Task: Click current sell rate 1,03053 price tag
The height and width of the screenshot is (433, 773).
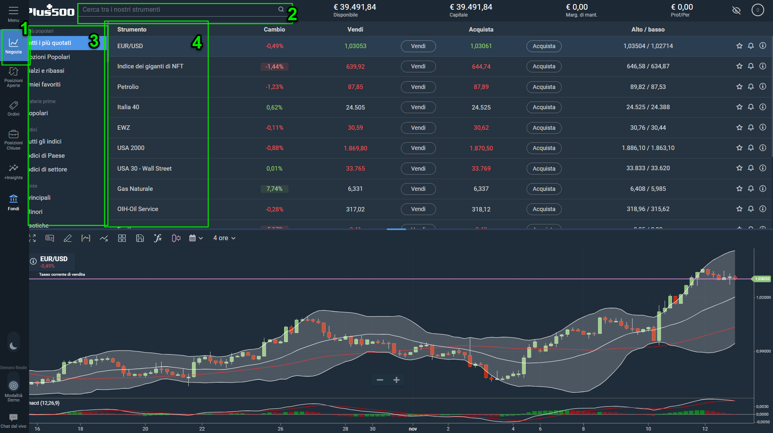Action: 762,279
